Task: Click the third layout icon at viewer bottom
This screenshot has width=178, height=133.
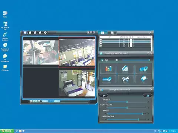Action: click(36, 101)
